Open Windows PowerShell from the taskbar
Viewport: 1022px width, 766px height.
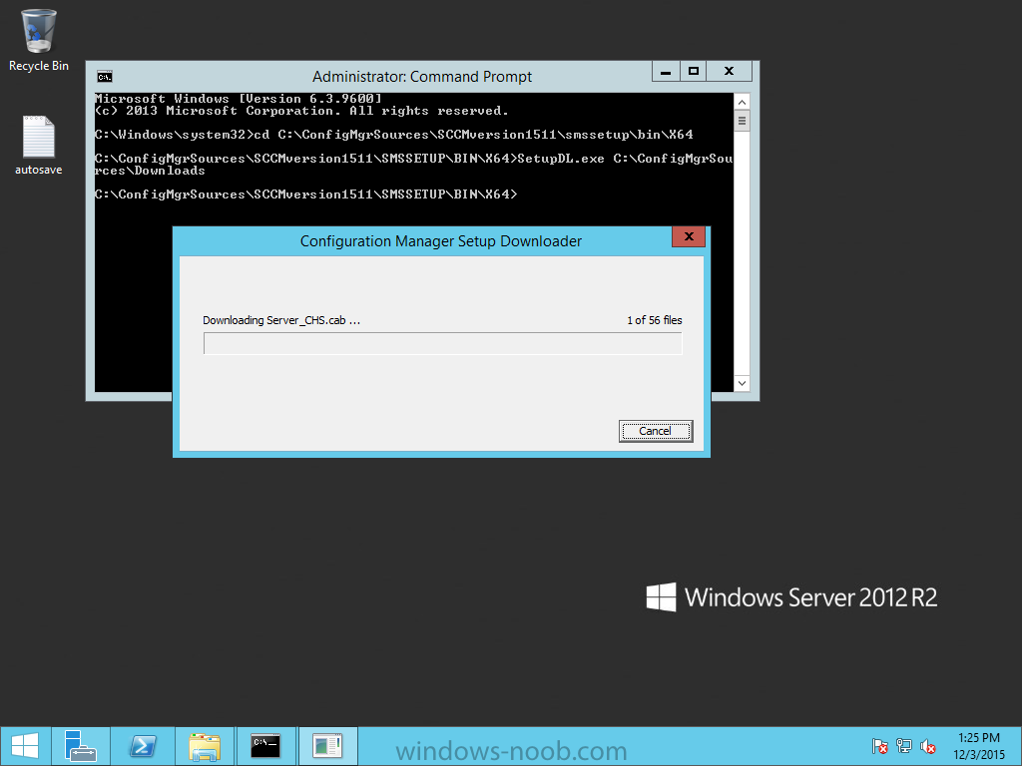tap(143, 746)
